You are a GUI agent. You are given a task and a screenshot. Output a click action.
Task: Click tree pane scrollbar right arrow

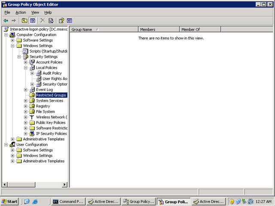(65, 185)
